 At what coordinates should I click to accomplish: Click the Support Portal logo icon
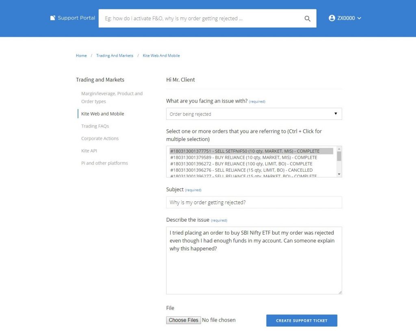(x=52, y=17)
